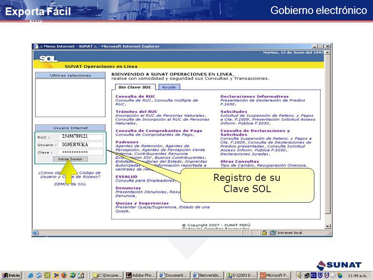This screenshot has width=373, height=280.
Task: Open the Consulta múltiple de RUC link
Action: tap(157, 102)
